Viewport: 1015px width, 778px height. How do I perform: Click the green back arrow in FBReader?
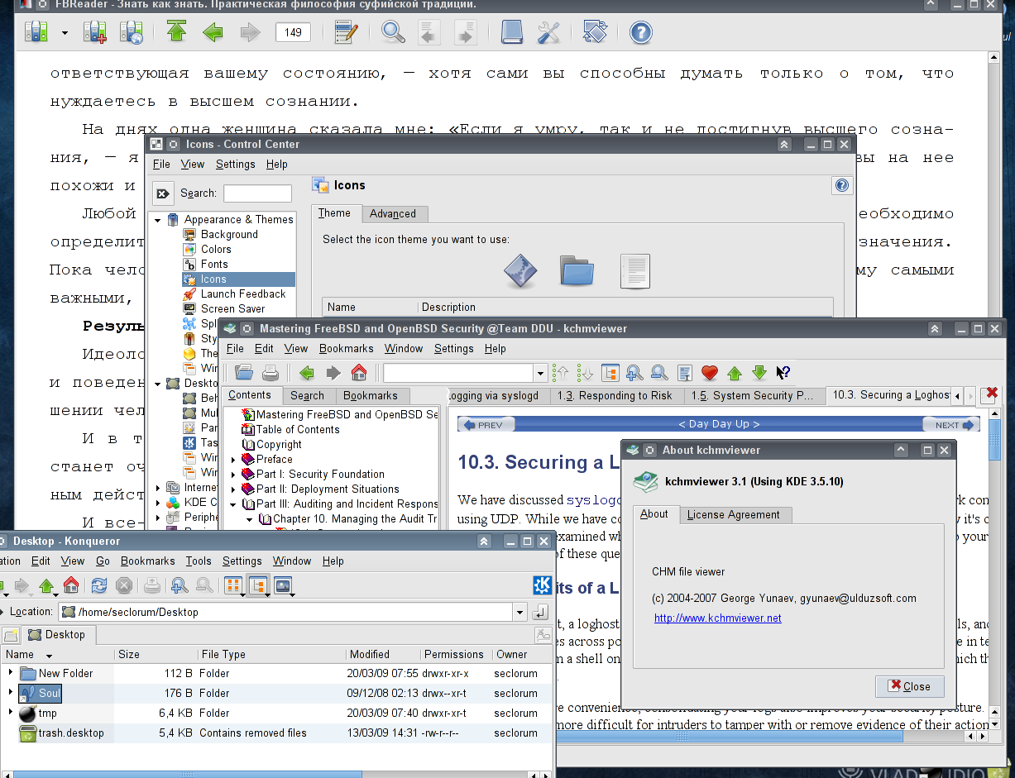pyautogui.click(x=213, y=33)
